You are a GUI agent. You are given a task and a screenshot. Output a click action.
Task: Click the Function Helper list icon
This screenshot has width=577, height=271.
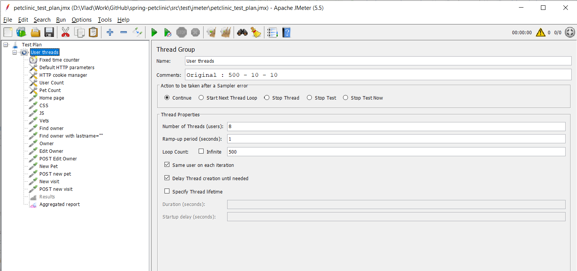pyautogui.click(x=272, y=33)
